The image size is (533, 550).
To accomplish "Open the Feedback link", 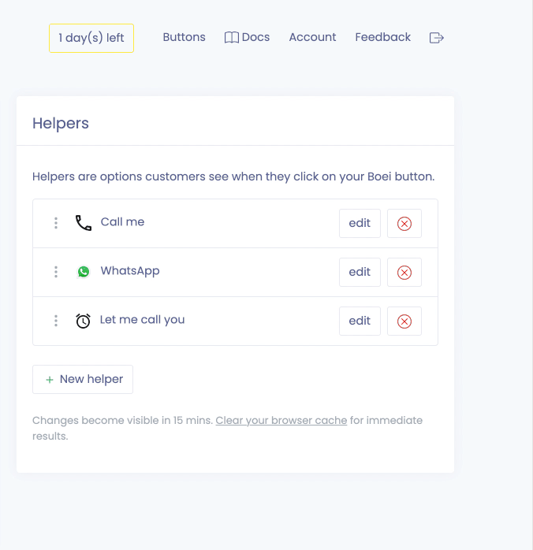I will click(x=382, y=37).
